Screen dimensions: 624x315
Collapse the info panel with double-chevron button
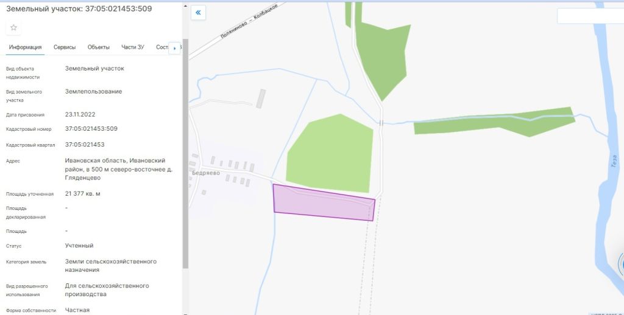pyautogui.click(x=198, y=13)
